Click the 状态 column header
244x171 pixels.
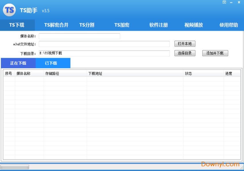(x=203, y=74)
